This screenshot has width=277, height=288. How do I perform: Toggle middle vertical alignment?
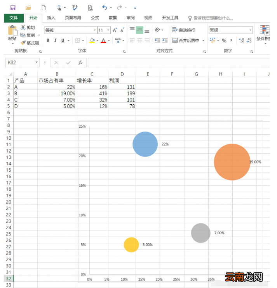tap(140, 30)
